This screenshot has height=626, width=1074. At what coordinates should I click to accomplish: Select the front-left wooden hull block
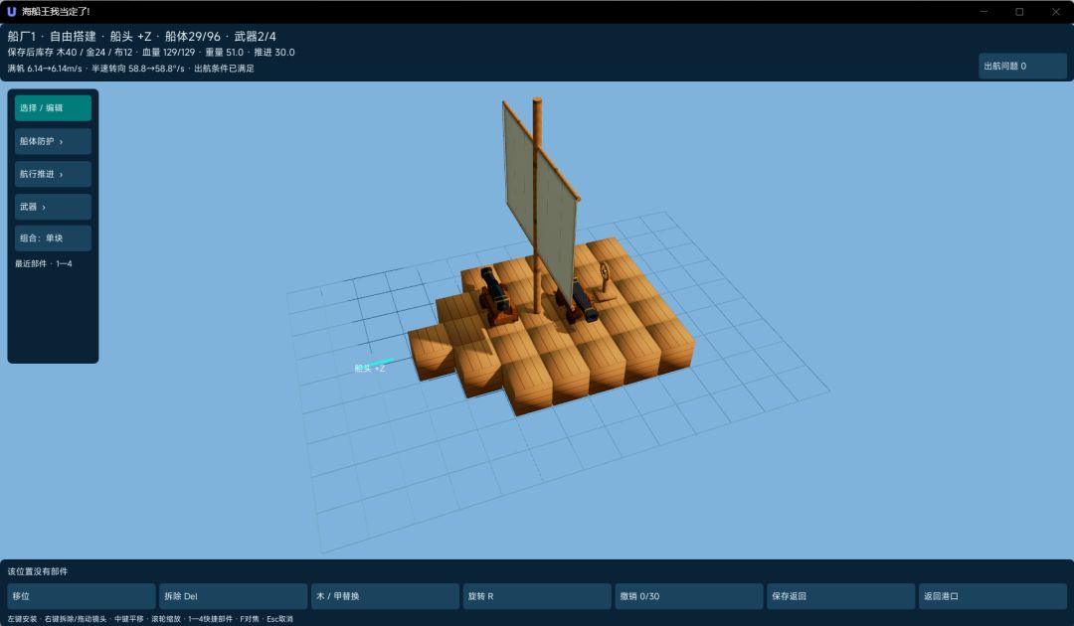pos(432,351)
